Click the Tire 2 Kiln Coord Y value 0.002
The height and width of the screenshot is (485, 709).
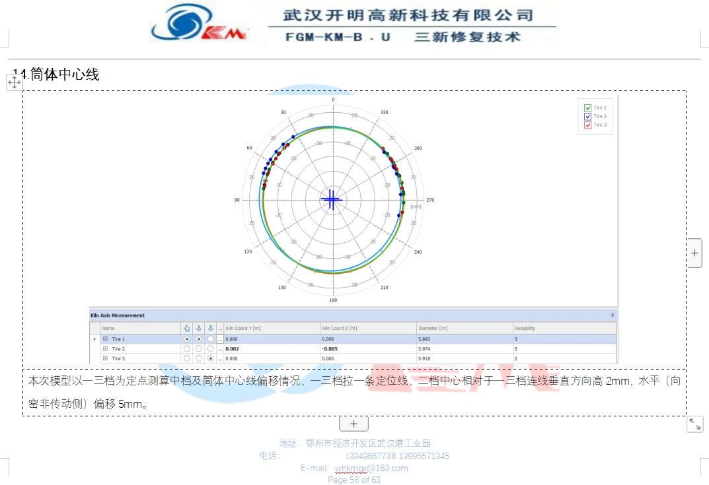pos(232,349)
